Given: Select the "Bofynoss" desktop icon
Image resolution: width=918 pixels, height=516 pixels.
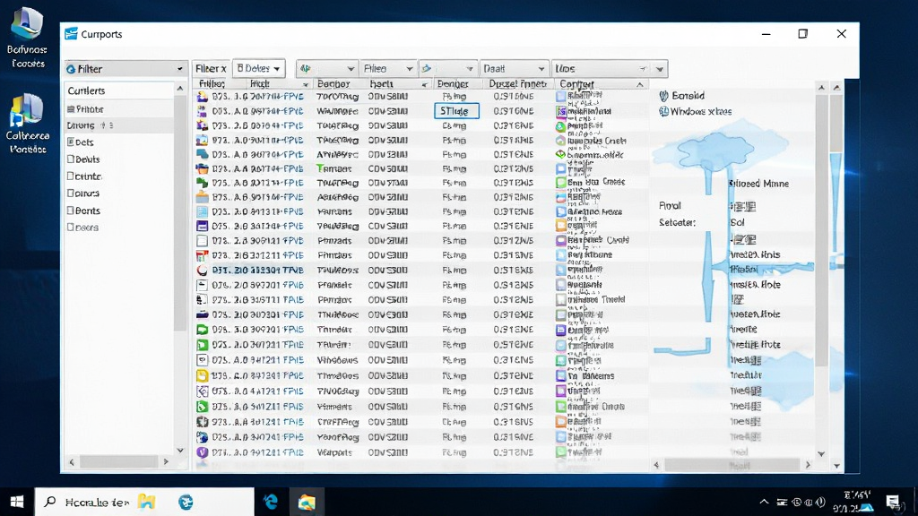Looking at the screenshot, I should coord(27,36).
